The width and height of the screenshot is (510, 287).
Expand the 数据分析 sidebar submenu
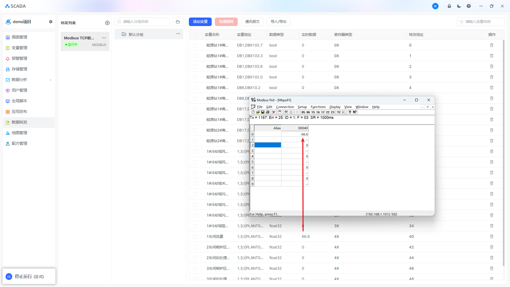click(50, 80)
